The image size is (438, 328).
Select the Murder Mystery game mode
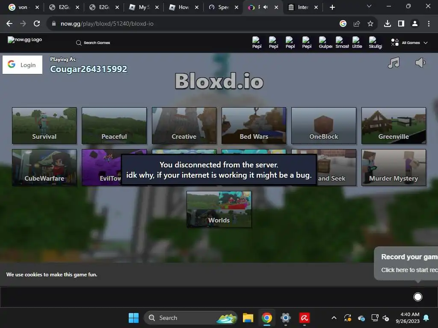[394, 167]
